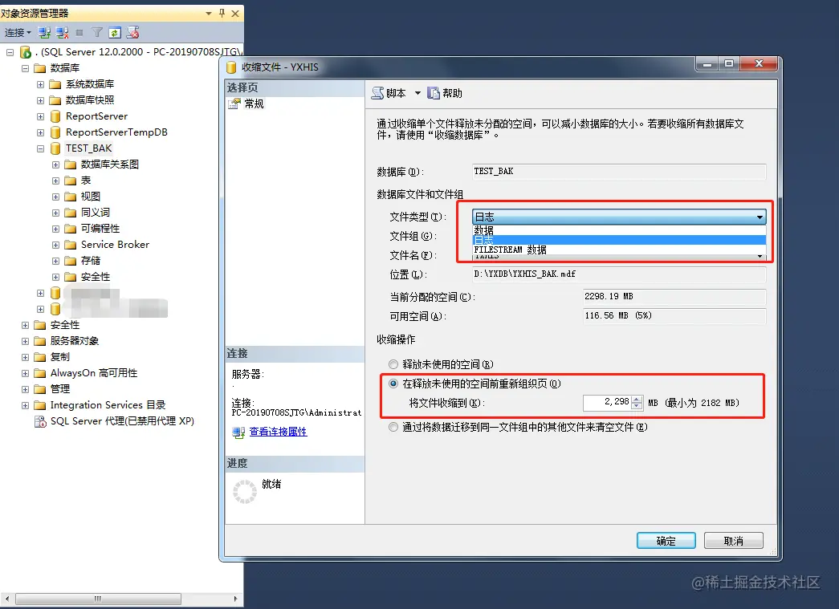Viewport: 839px width, 609px height.
Task: Collapse the TEST_BAK database node
Action: pos(40,148)
